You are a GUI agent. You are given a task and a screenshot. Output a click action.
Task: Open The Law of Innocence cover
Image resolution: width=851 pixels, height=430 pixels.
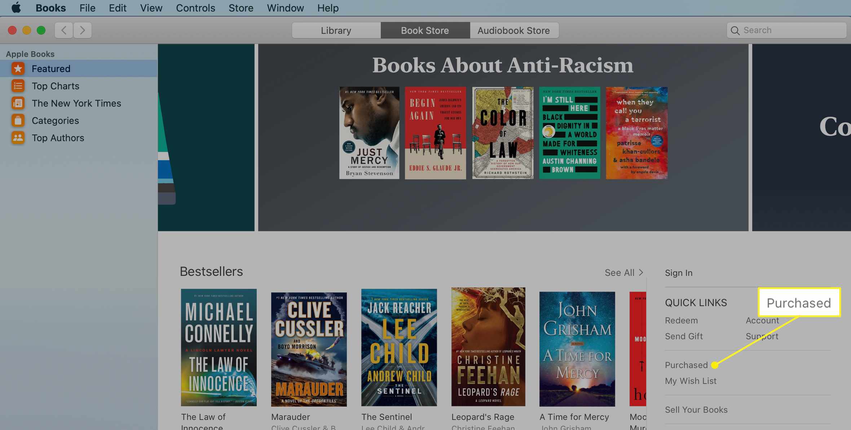tap(219, 348)
